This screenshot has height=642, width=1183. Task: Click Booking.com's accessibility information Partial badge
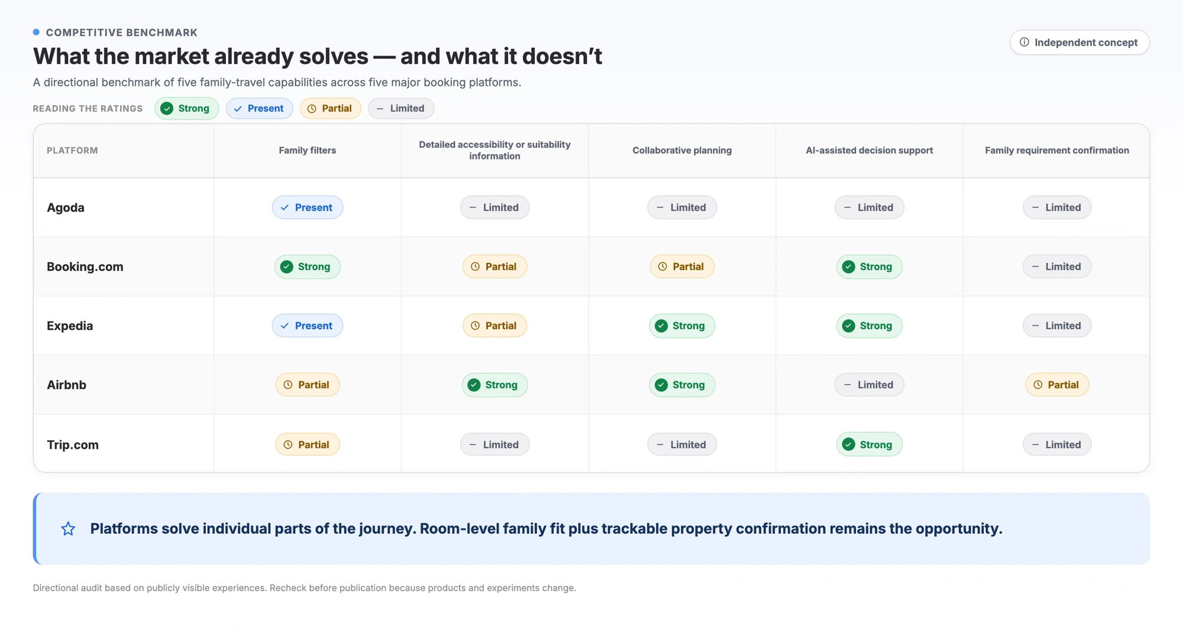(495, 267)
